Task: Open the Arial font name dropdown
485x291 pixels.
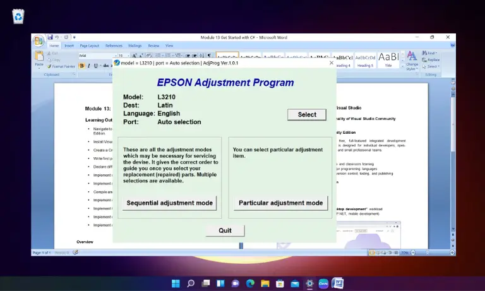Action: (x=115, y=56)
